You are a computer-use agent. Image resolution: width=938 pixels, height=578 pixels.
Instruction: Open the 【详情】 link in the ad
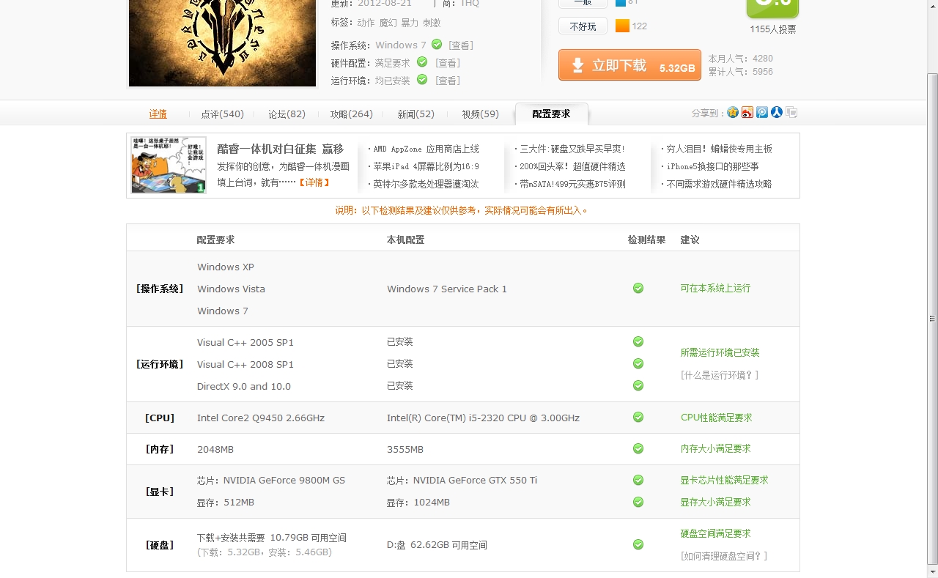(x=314, y=183)
